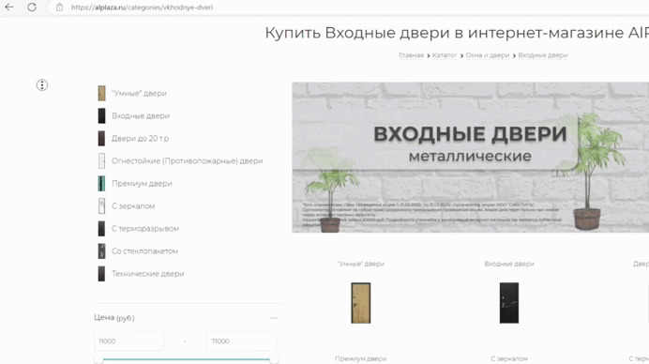Go back with the browser back arrow

tap(9, 8)
